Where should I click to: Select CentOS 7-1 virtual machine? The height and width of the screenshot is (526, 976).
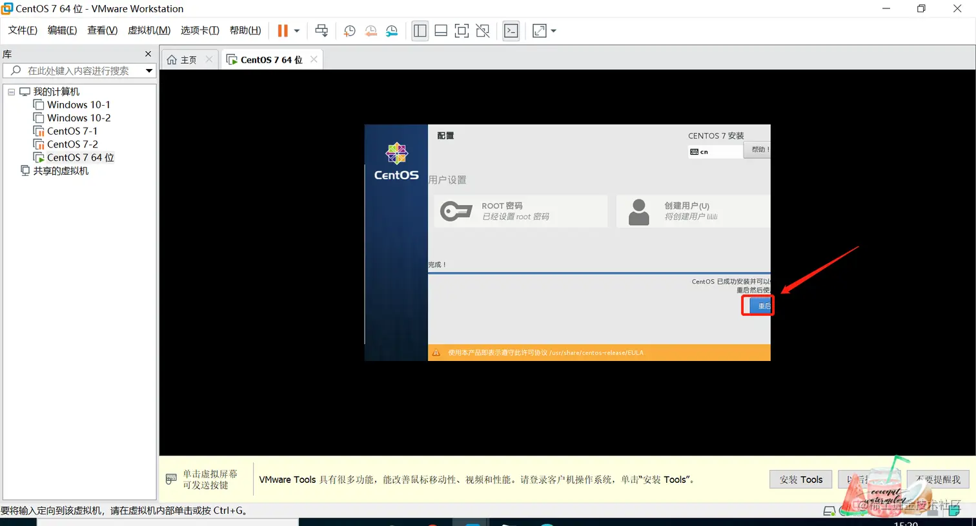coord(72,131)
